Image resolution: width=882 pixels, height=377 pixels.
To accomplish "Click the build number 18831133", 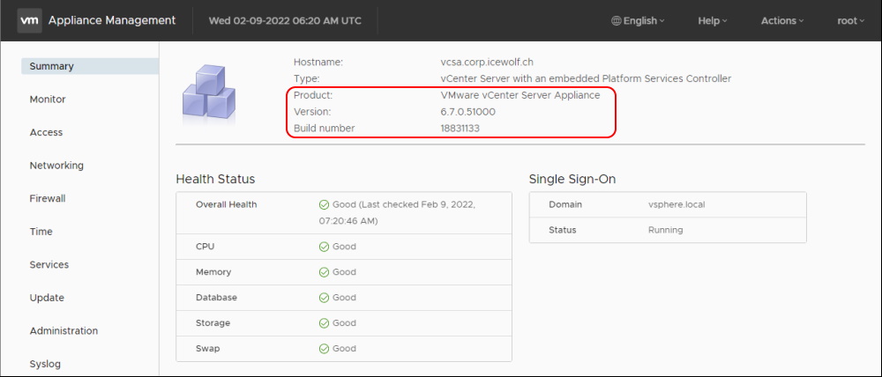I will (x=460, y=128).
